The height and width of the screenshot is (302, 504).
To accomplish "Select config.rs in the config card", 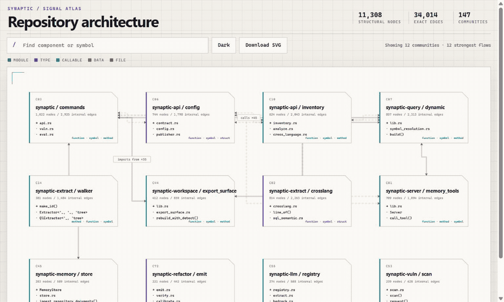I will [x=165, y=129].
